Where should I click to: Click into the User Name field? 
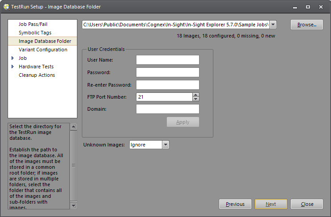(x=167, y=60)
